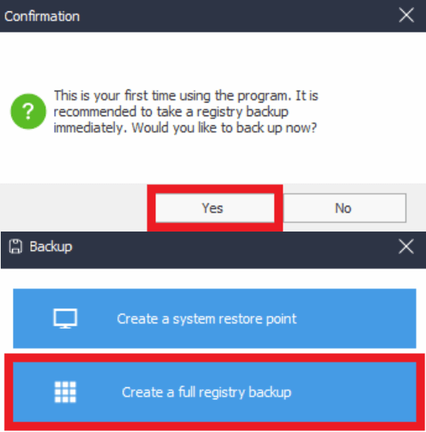
Task: Click the blank white area above the message
Action: [x=213, y=59]
